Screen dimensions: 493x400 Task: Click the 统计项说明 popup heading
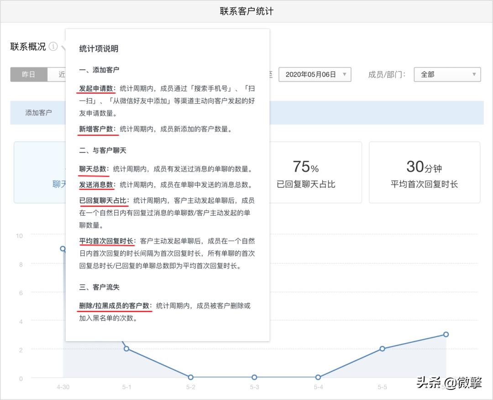(100, 49)
